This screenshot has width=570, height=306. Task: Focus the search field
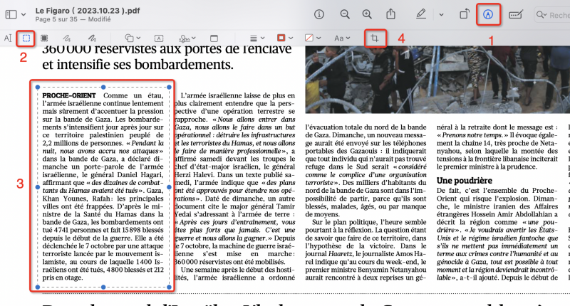click(553, 15)
